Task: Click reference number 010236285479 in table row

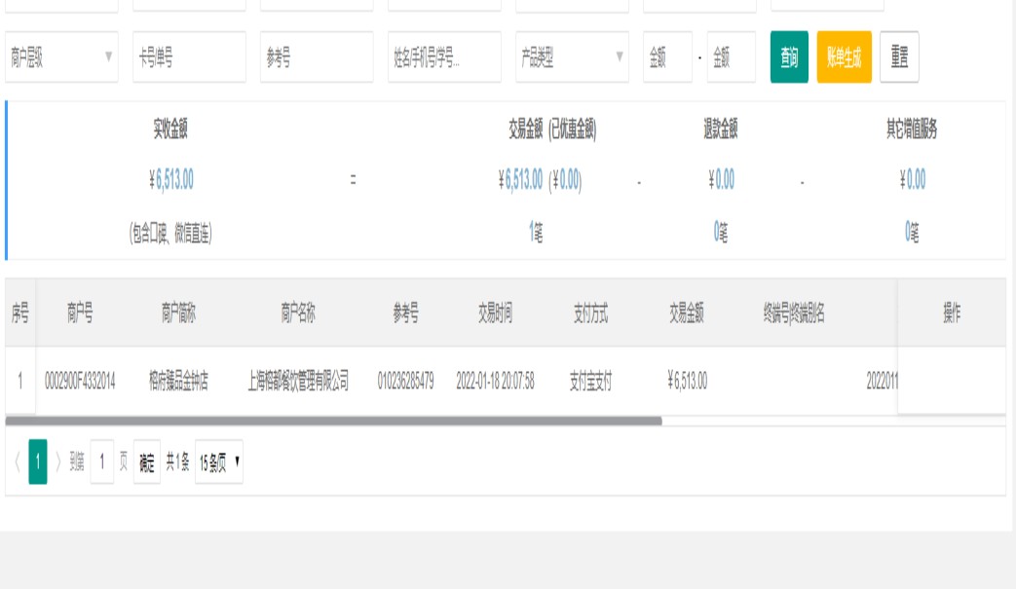Action: click(x=405, y=381)
